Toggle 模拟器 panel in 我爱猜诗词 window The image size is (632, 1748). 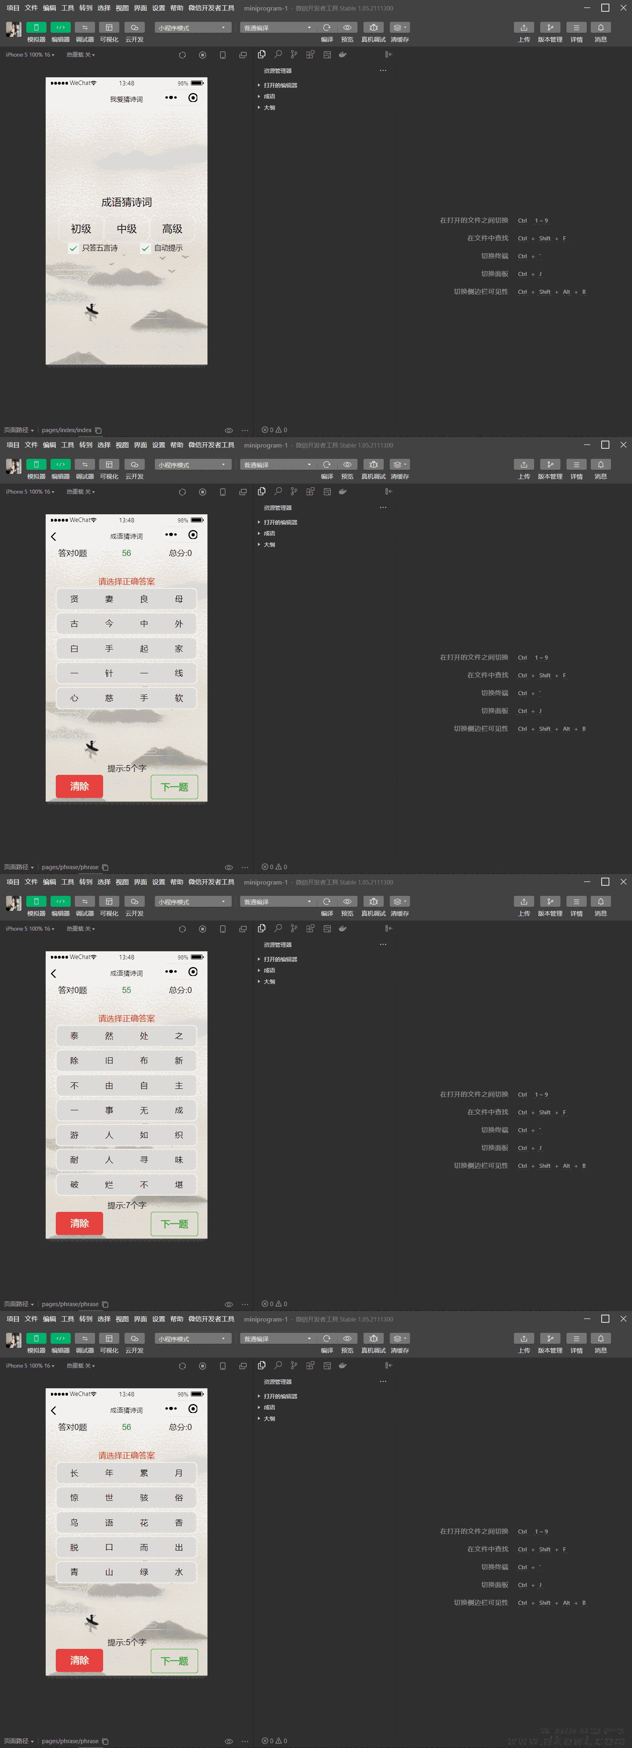click(x=36, y=28)
